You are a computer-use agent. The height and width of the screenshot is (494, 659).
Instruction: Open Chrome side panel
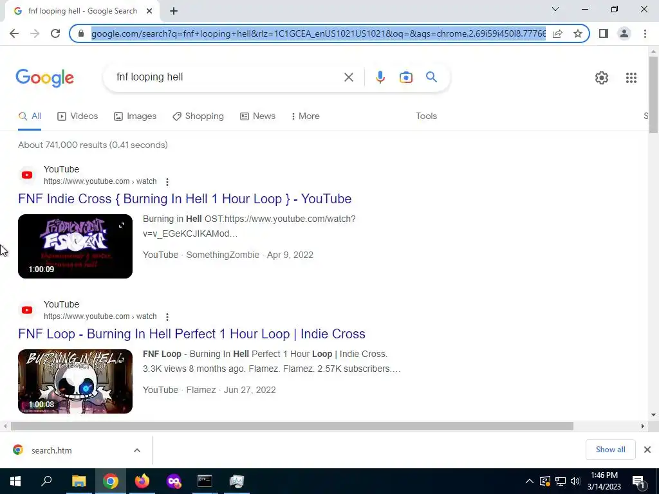click(x=604, y=33)
